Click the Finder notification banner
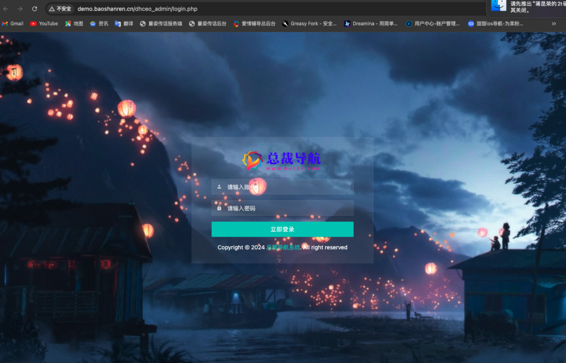Image resolution: width=566 pixels, height=363 pixels. 527,8
